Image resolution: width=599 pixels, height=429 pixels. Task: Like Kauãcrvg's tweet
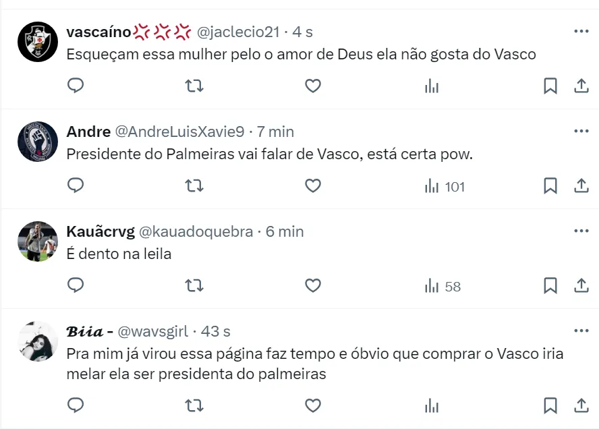tap(312, 285)
